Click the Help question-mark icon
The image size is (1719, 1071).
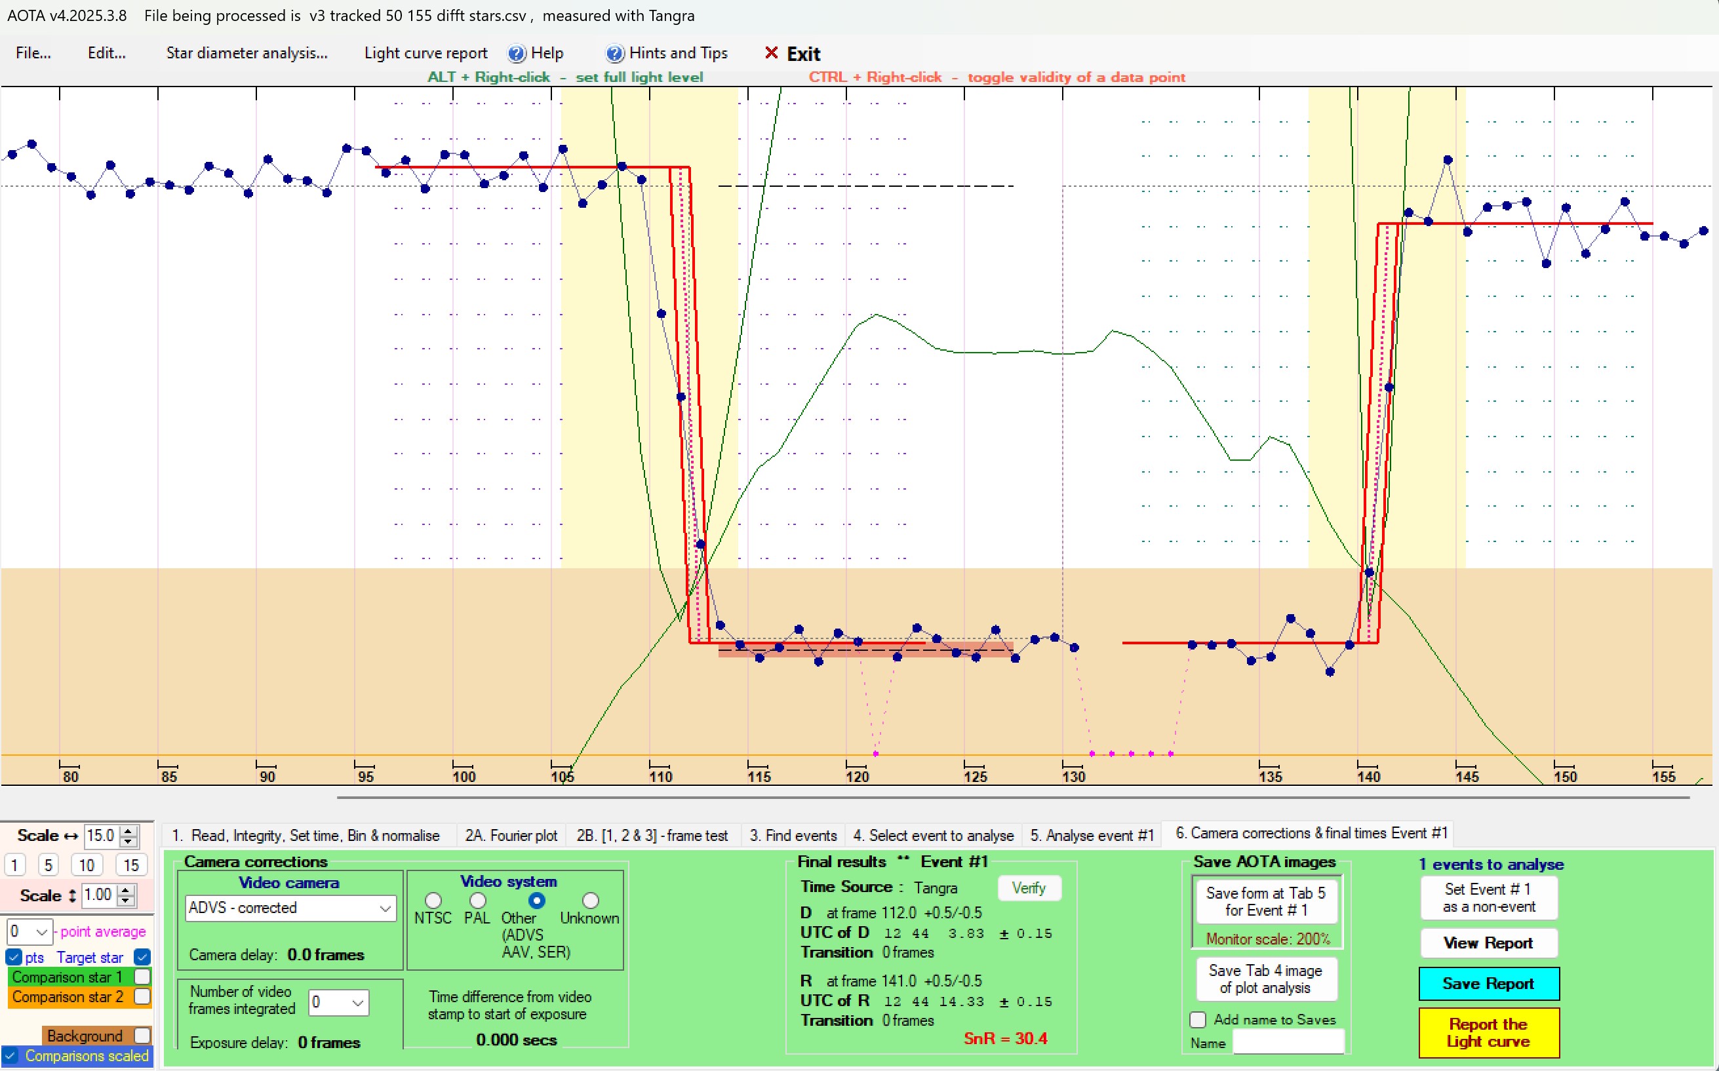click(x=517, y=54)
